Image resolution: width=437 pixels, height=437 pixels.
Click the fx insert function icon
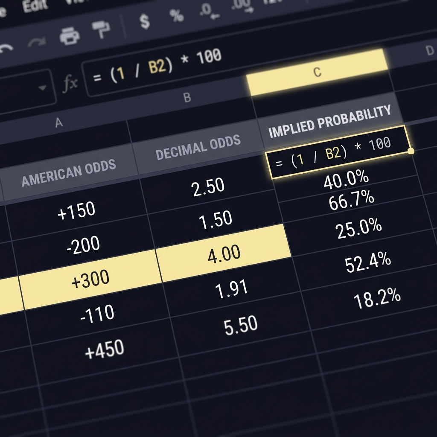tap(70, 83)
